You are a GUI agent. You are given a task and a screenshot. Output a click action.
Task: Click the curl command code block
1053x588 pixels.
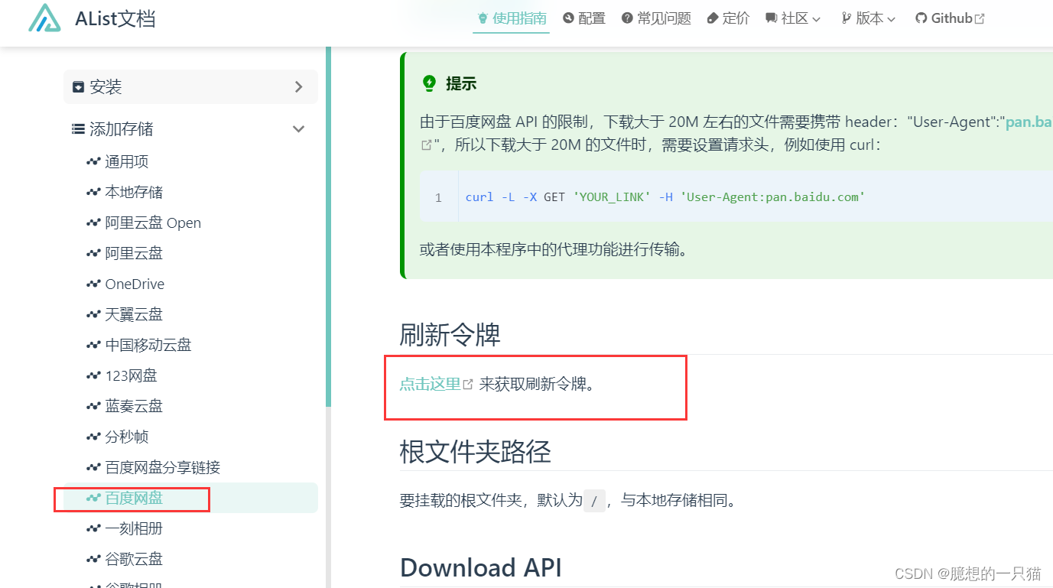pyautogui.click(x=736, y=197)
